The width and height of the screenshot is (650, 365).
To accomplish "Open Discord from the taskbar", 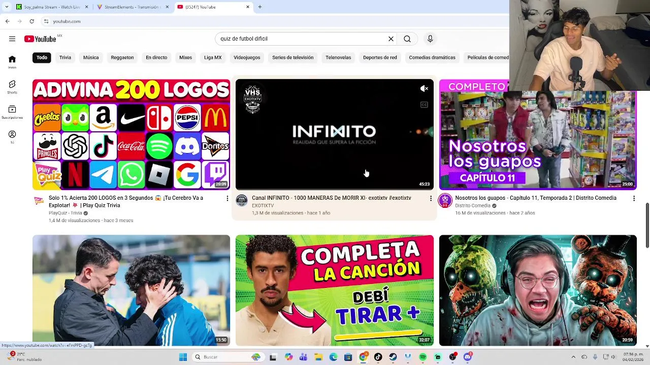I will tap(468, 357).
